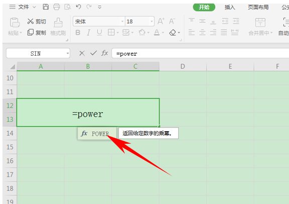
Task: Click the Save icon in the quick access bar
Action: 46,7
